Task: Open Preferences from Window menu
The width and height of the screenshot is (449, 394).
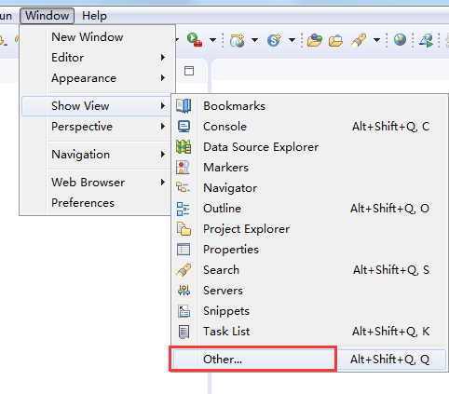Action: click(96, 203)
